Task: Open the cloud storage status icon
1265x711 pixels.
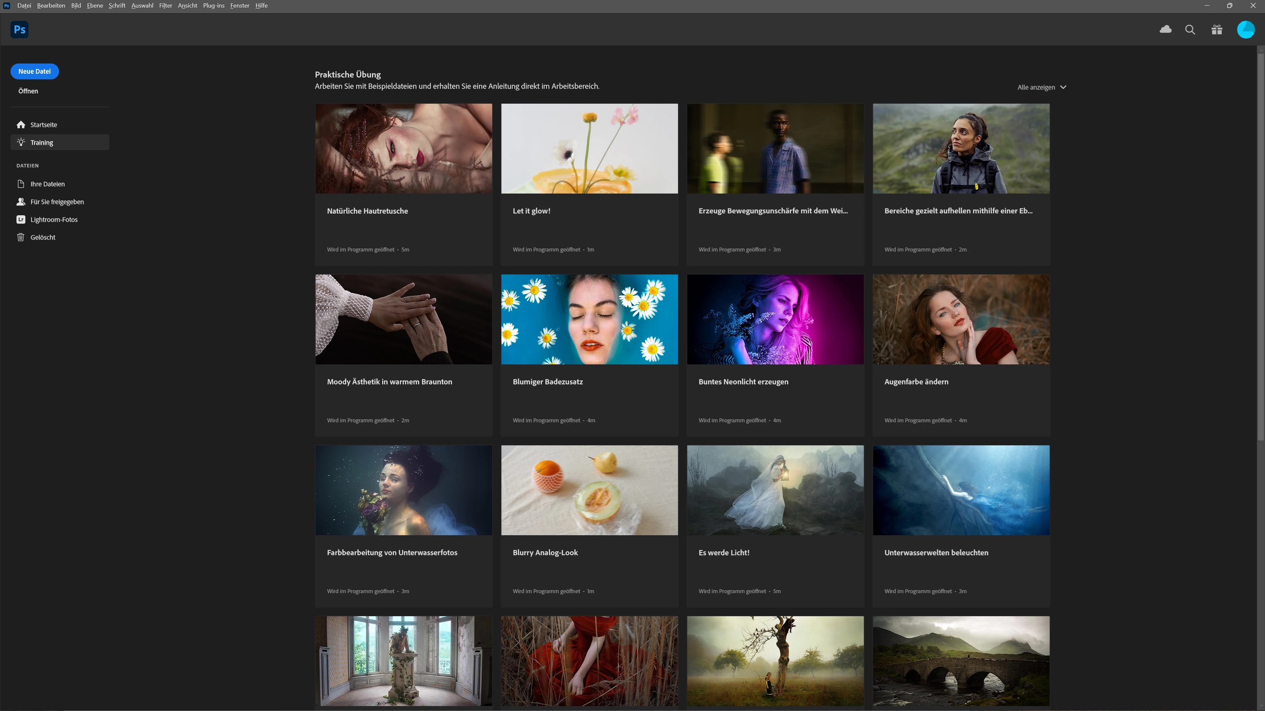Action: pos(1165,29)
